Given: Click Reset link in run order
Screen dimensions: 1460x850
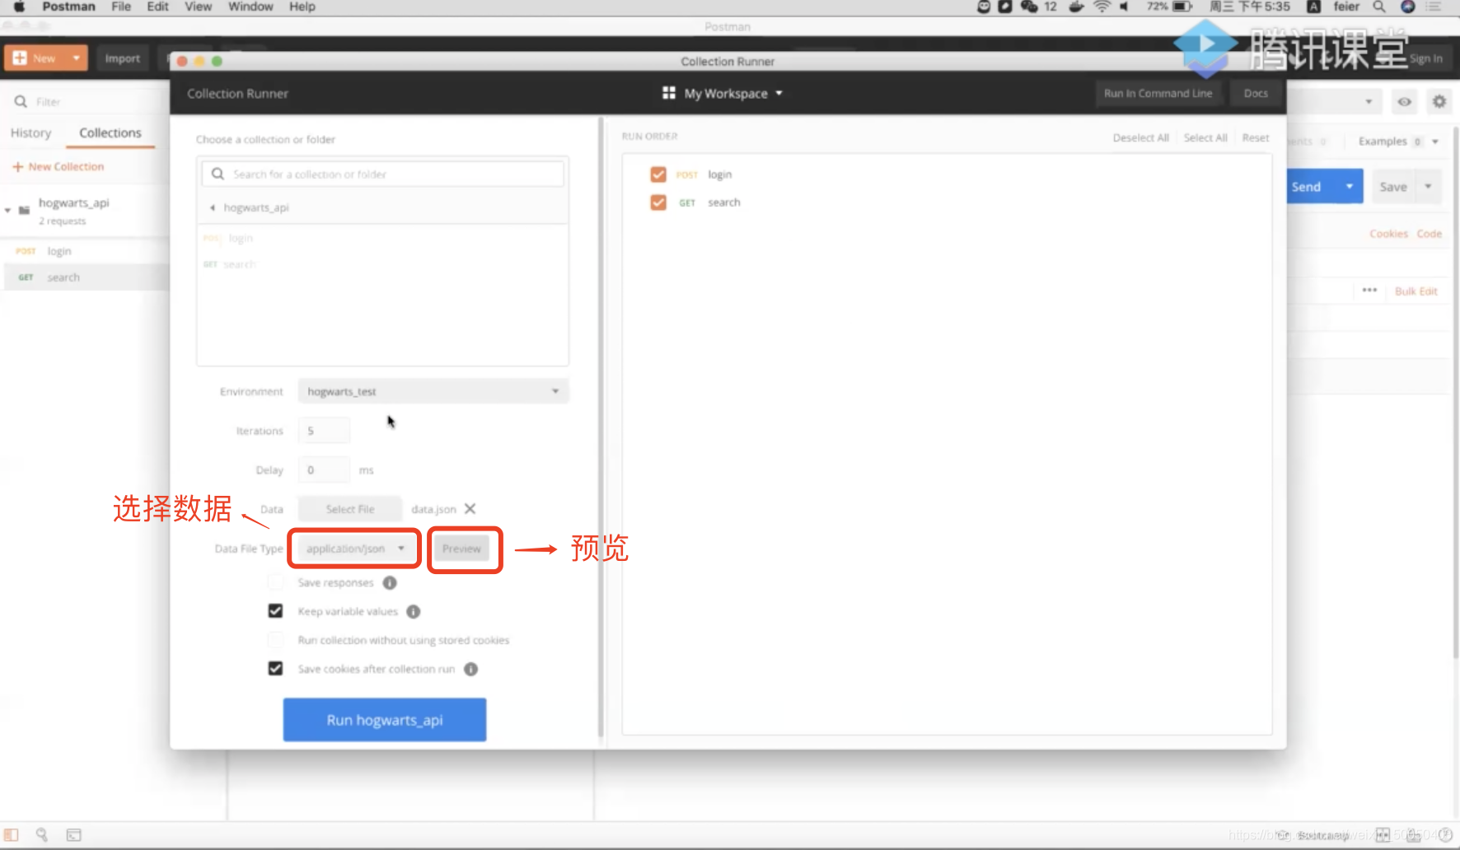Looking at the screenshot, I should tap(1256, 138).
